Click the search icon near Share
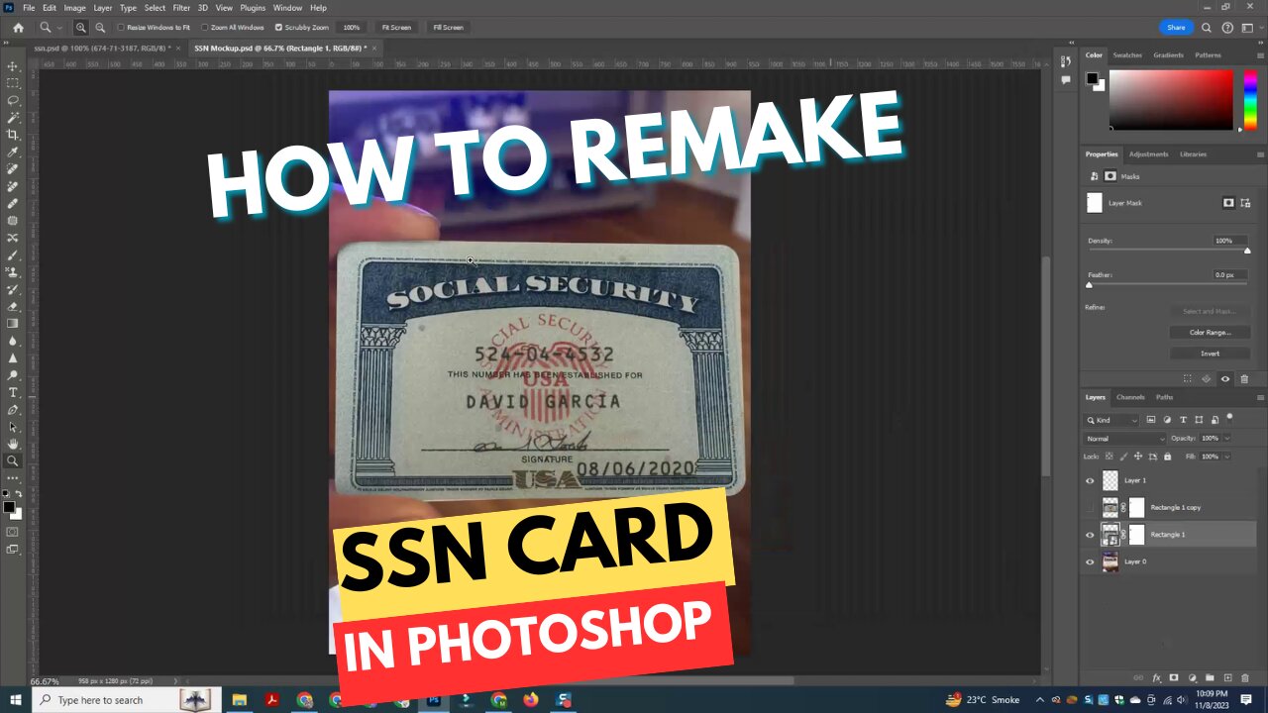Screen dimensions: 1268x713 (x=1206, y=28)
